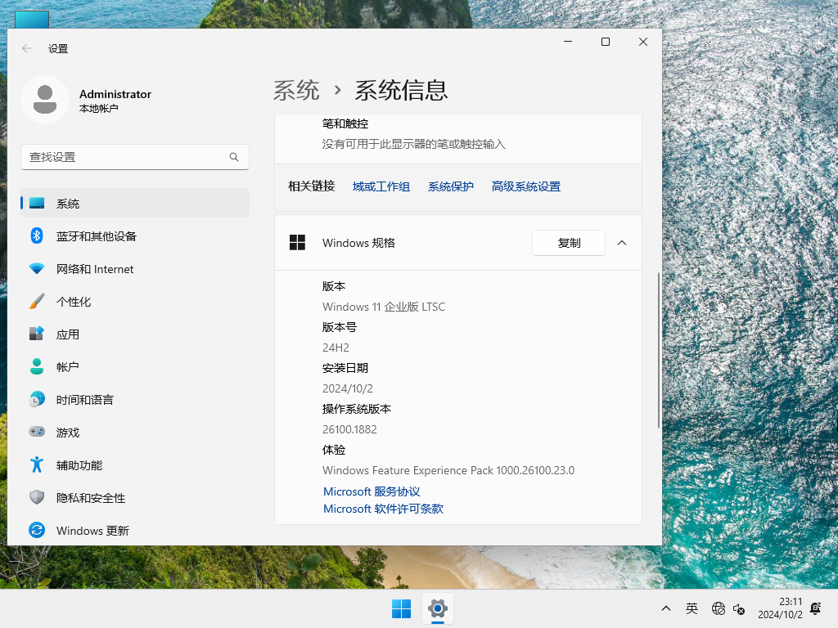Click the 系统 monitor icon in sidebar

tap(37, 204)
